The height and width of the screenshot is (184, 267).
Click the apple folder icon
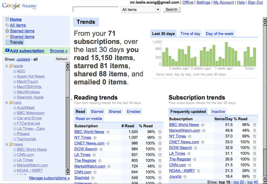click(x=11, y=66)
